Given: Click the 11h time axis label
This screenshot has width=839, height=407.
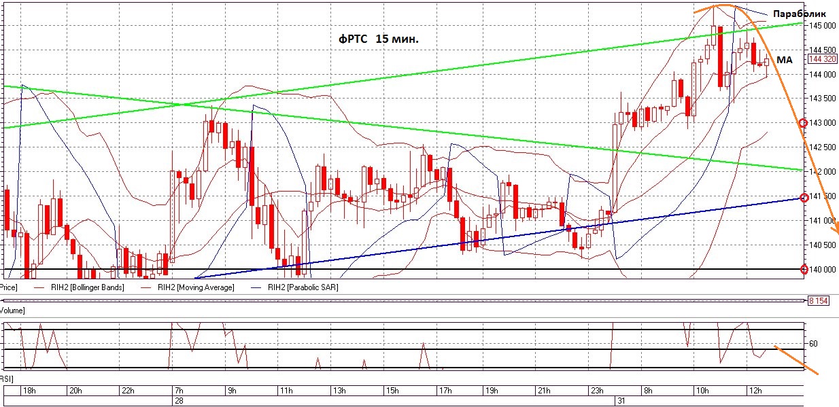Looking at the screenshot, I should 285,391.
